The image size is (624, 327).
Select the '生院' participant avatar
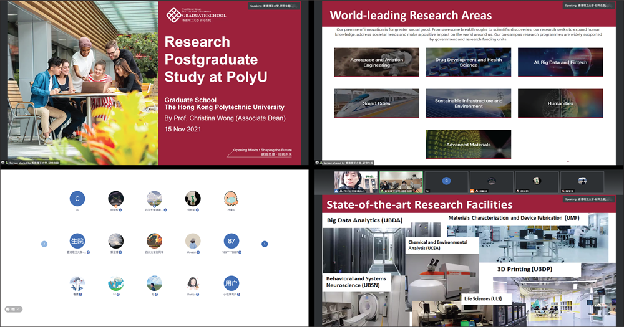click(x=77, y=241)
